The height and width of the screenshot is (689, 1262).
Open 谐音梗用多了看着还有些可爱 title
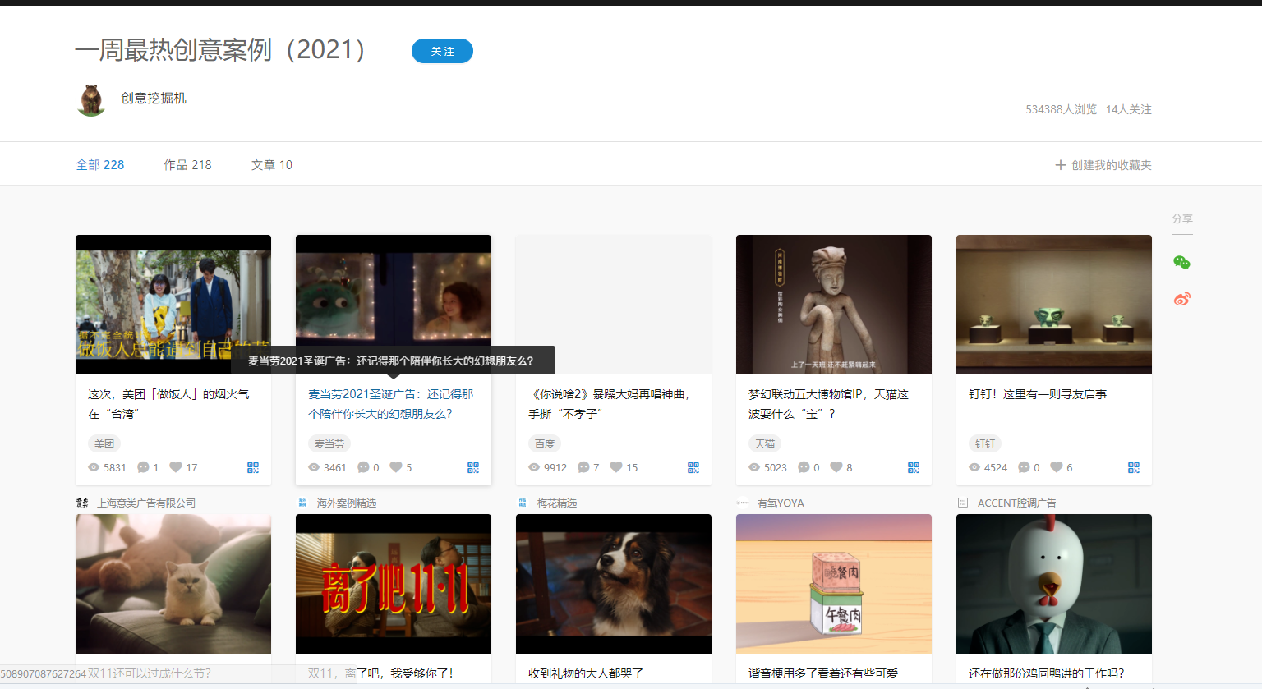pyautogui.click(x=823, y=673)
